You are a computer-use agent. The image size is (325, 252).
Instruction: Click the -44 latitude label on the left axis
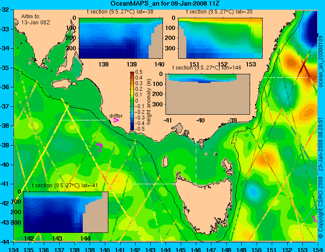pyautogui.click(x=5, y=242)
